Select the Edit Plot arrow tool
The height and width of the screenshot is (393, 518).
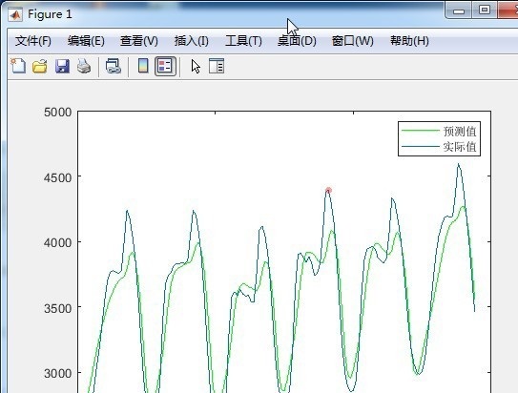click(196, 67)
